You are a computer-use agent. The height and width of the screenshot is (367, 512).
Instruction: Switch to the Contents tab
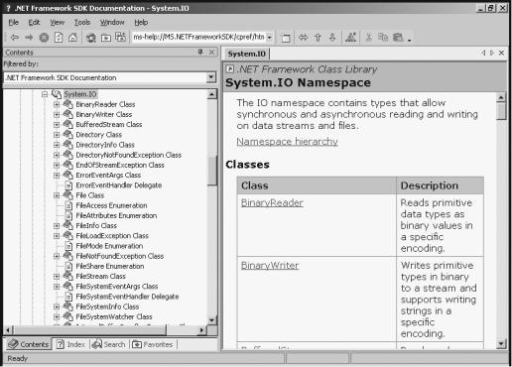[x=29, y=344]
